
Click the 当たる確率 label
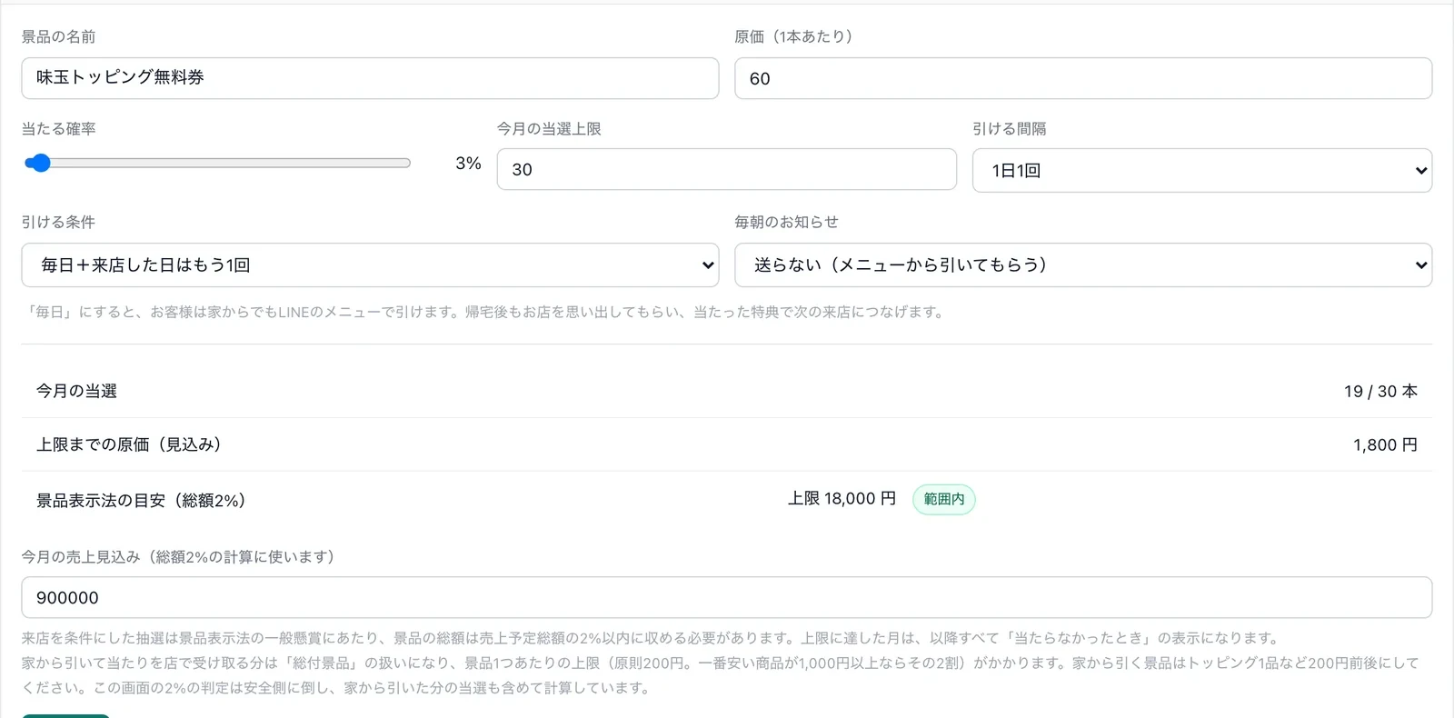[58, 129]
